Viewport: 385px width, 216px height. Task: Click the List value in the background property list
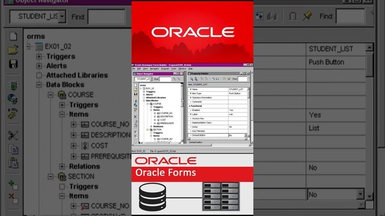tap(314, 128)
